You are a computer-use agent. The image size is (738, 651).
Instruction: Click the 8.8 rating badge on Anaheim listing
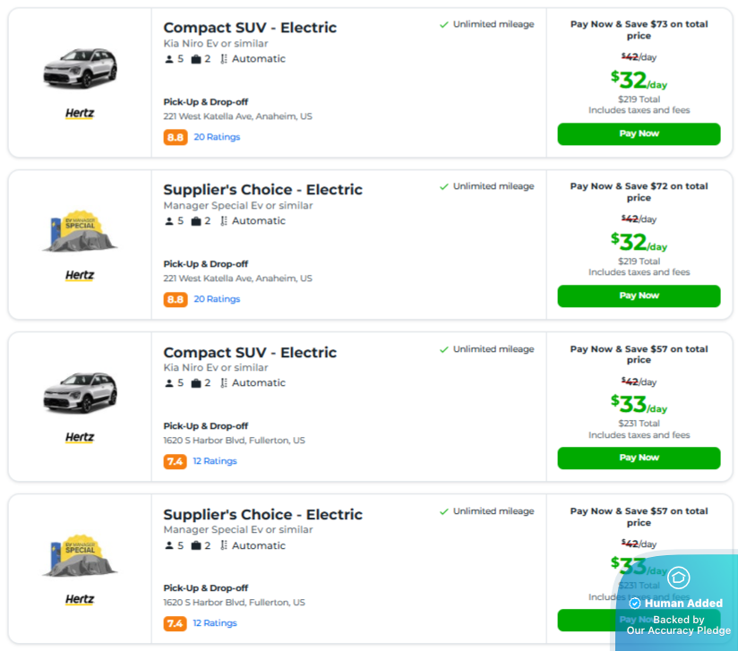click(175, 137)
